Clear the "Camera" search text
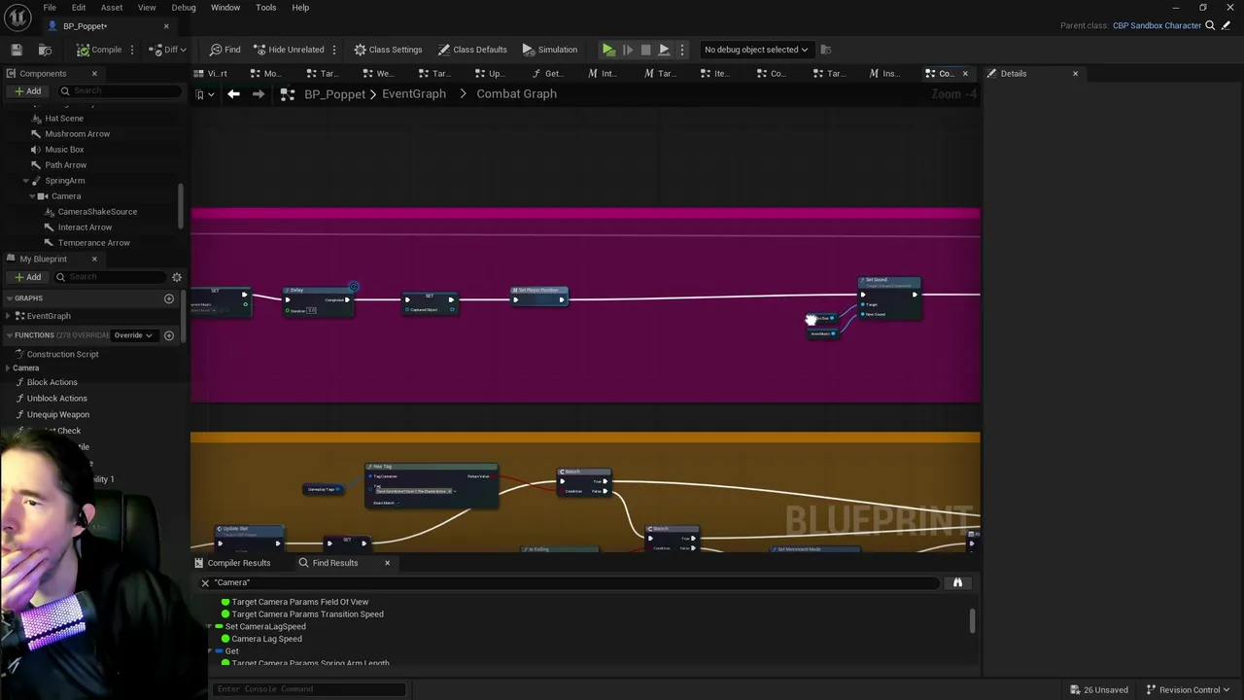The width and height of the screenshot is (1244, 700). [205, 583]
